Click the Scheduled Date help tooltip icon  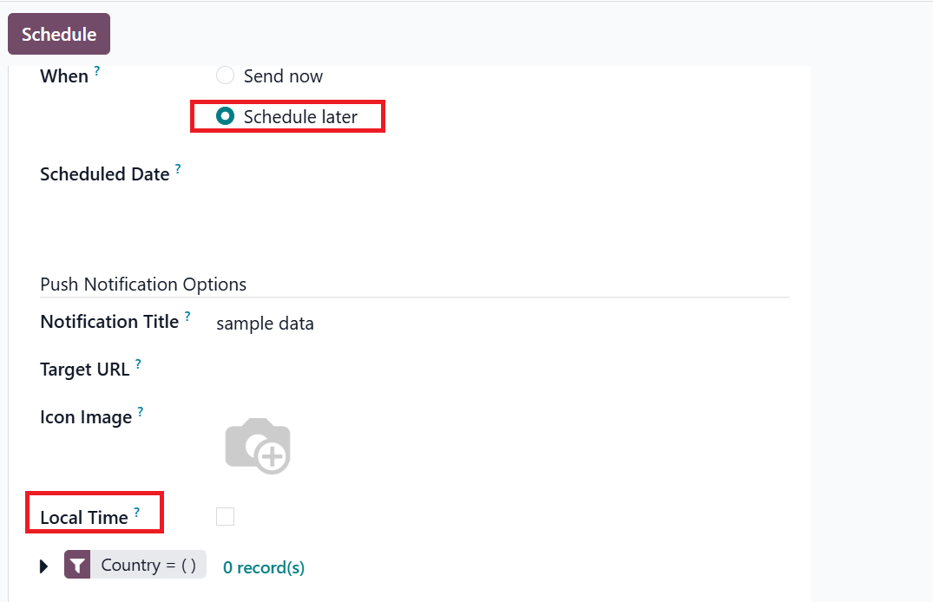[x=178, y=169]
